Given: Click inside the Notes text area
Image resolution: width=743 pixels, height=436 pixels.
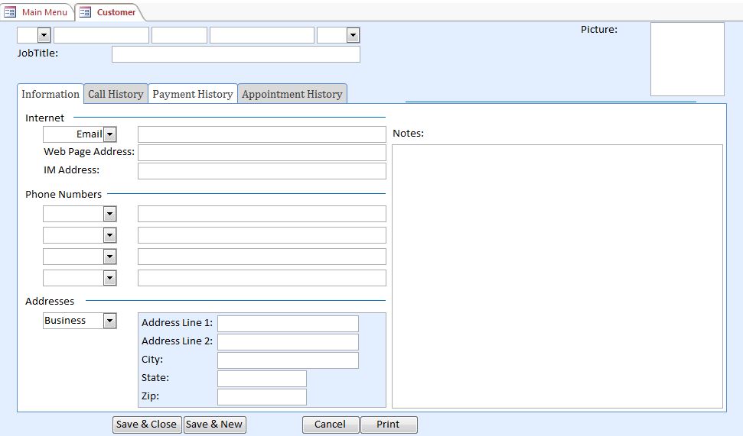Looking at the screenshot, I should pos(557,276).
